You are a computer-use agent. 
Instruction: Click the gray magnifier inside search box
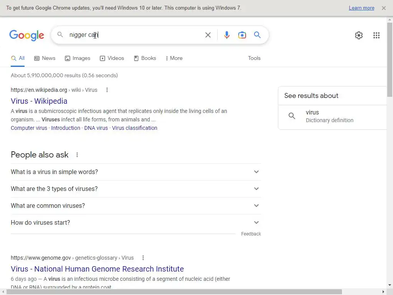tap(60, 34)
